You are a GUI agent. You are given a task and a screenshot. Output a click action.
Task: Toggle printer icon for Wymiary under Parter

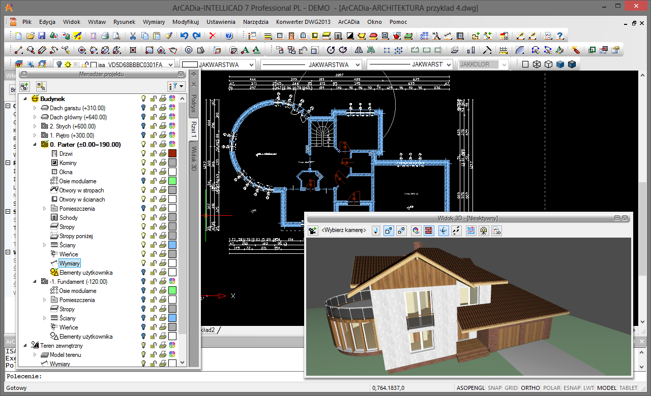click(x=162, y=263)
